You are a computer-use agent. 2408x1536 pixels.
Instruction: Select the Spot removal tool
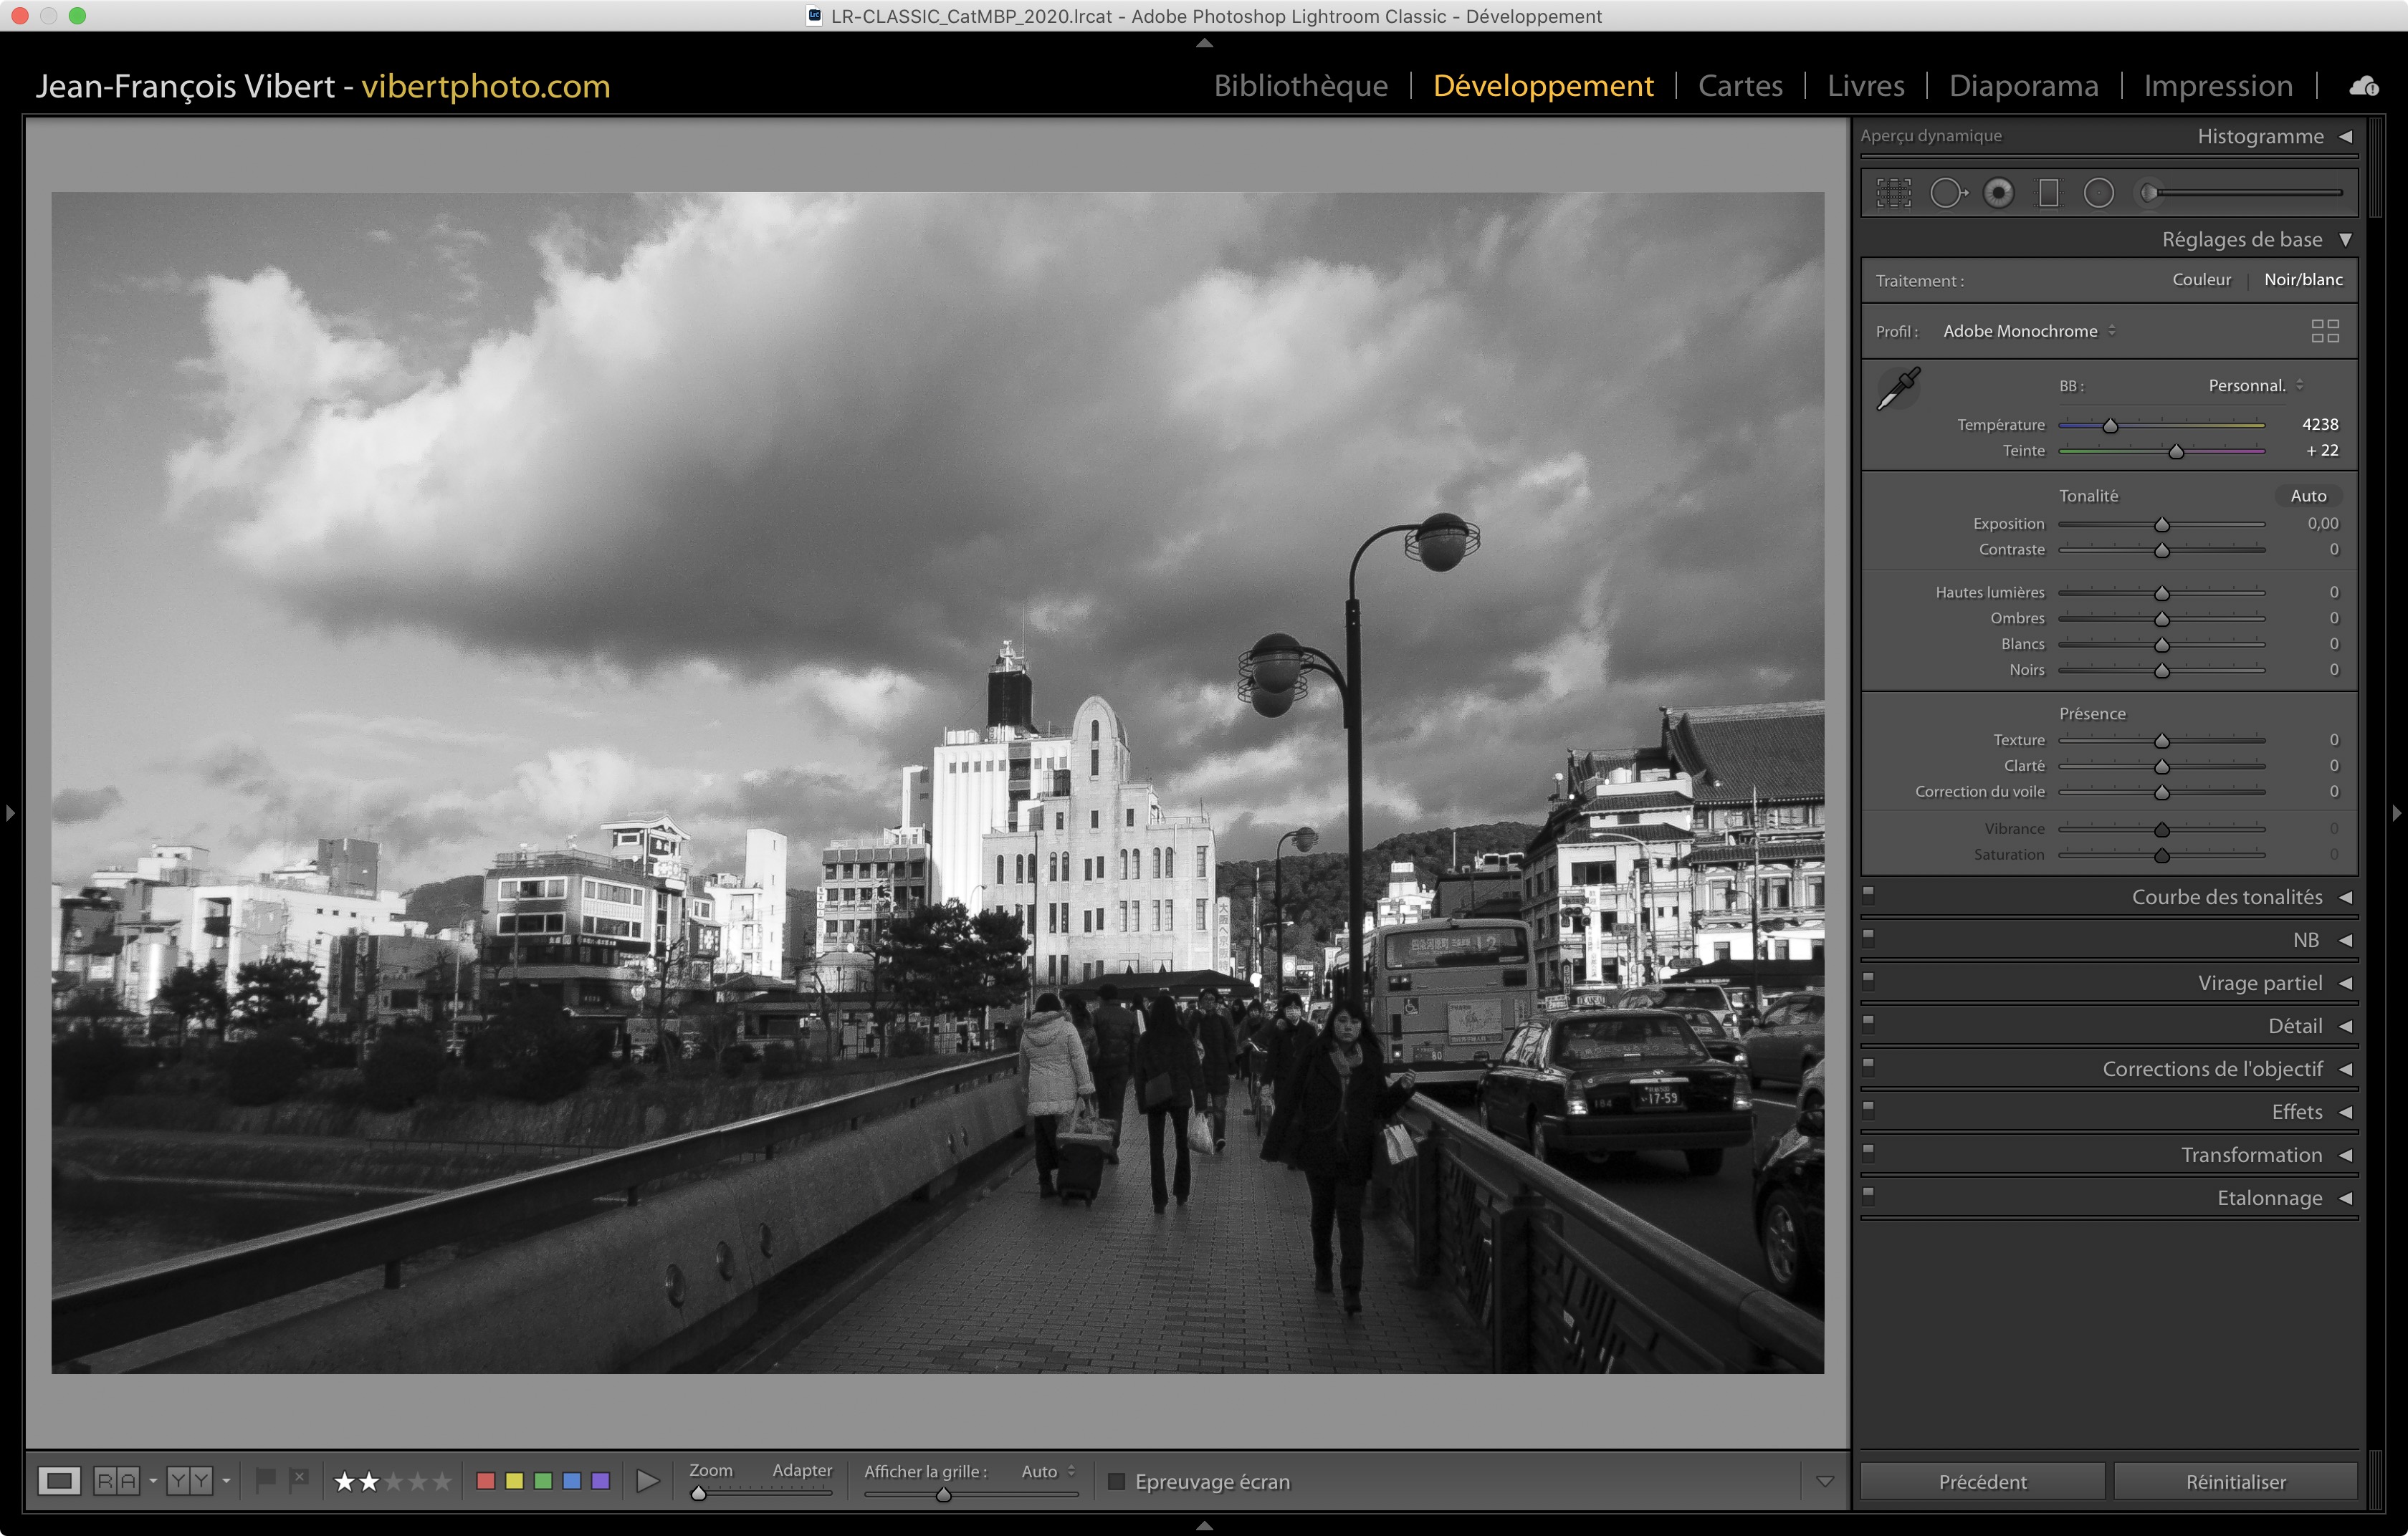point(1947,193)
